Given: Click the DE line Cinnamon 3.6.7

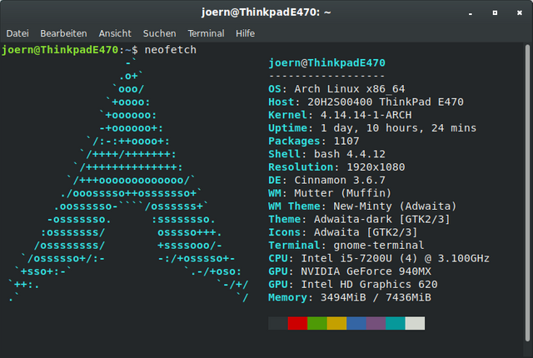Looking at the screenshot, I should [x=326, y=180].
